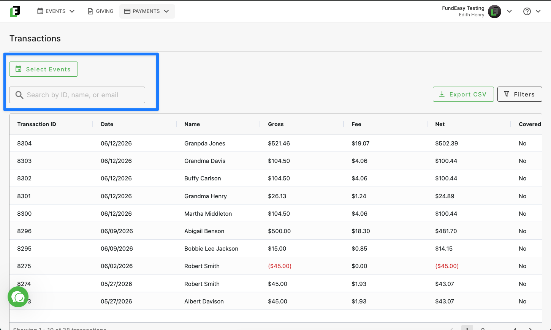
Task: Sort by the Transaction ID column header
Action: 36,124
